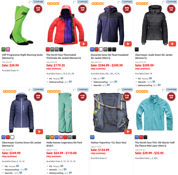Click the COMPARE button above Obermeyer Cosima jacket
The image size is (178, 175).
(x=39, y=89)
